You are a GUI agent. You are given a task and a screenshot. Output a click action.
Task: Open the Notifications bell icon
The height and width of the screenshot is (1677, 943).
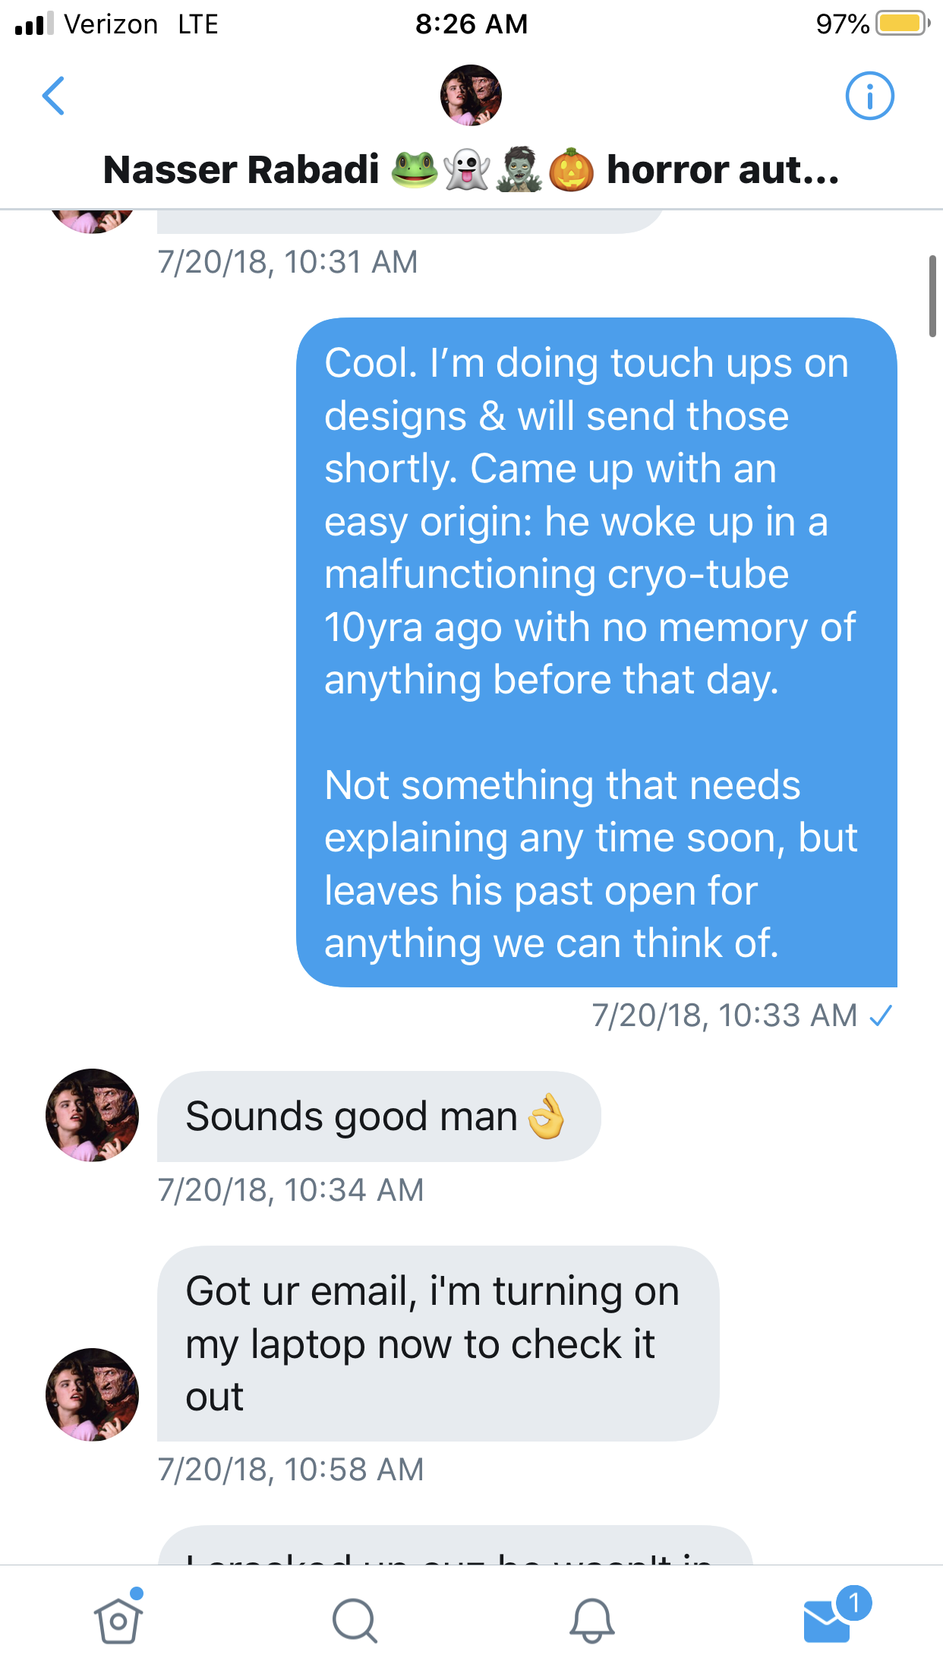(x=591, y=1621)
